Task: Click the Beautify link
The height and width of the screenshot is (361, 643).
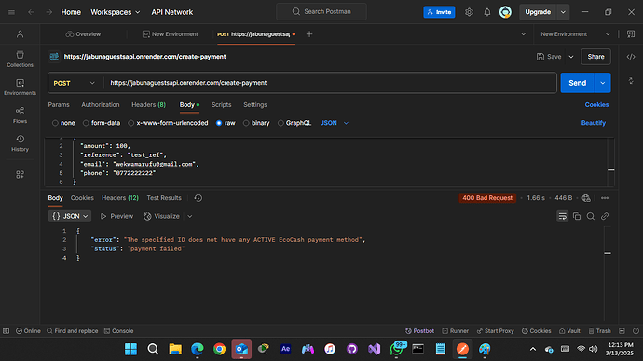Action: [x=594, y=123]
